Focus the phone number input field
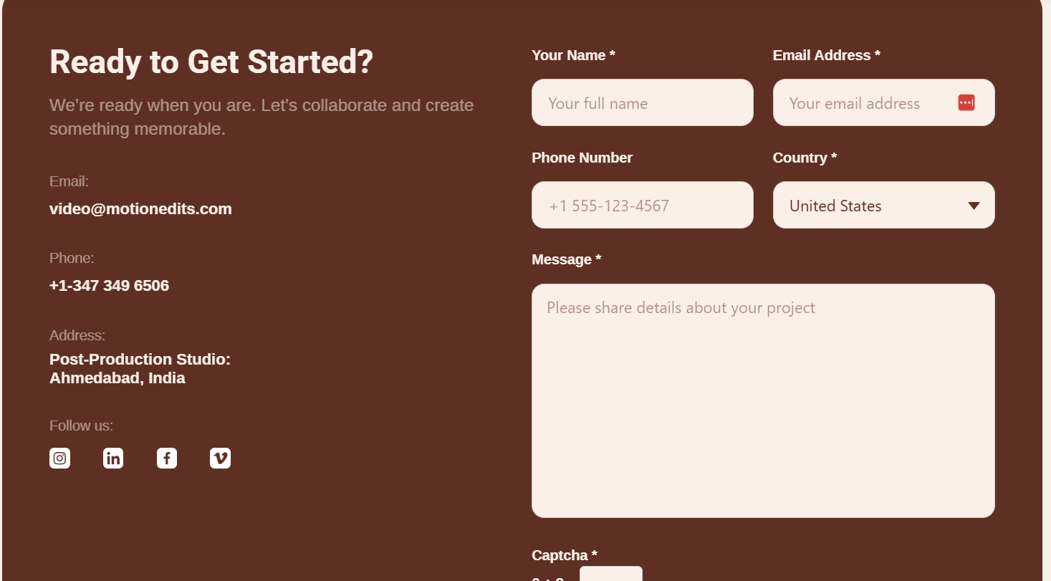Image resolution: width=1051 pixels, height=581 pixels. click(643, 205)
